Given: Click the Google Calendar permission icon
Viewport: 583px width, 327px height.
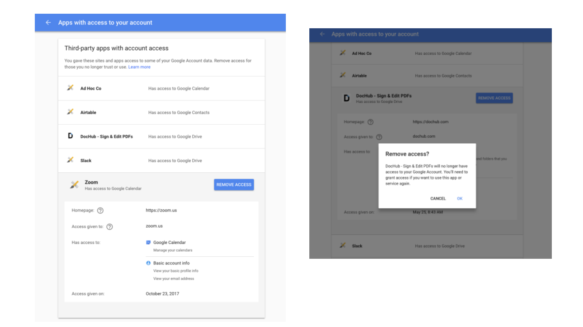Looking at the screenshot, I should (x=148, y=242).
